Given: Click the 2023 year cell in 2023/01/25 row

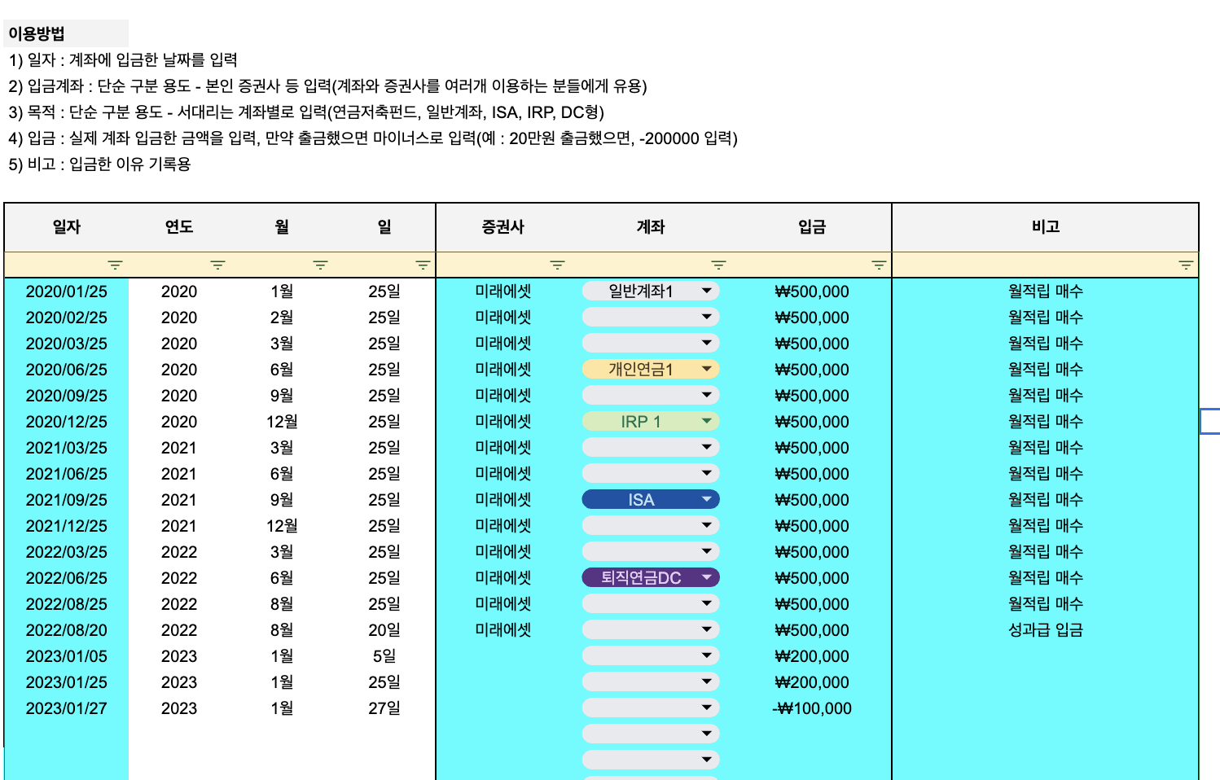Looking at the screenshot, I should coord(179,682).
